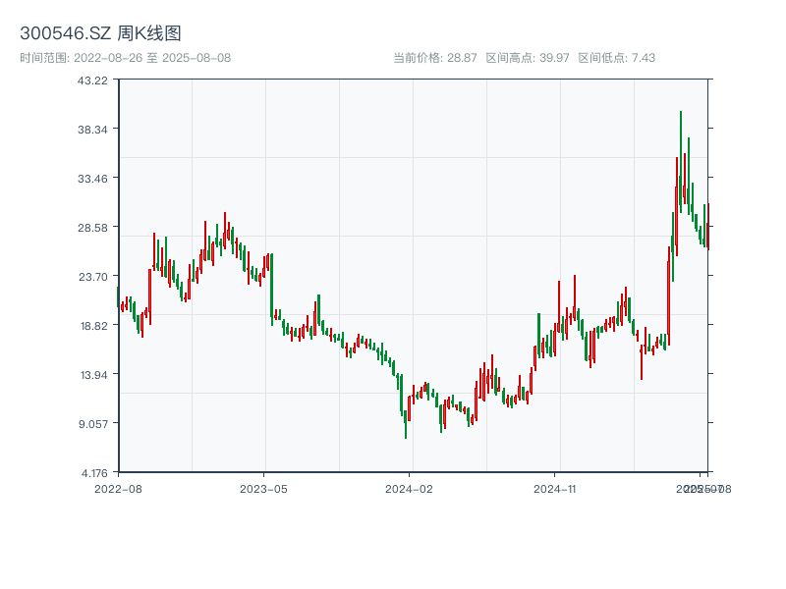786x589 pixels.
Task: Click the 38.34 y-axis label
Action: point(92,130)
